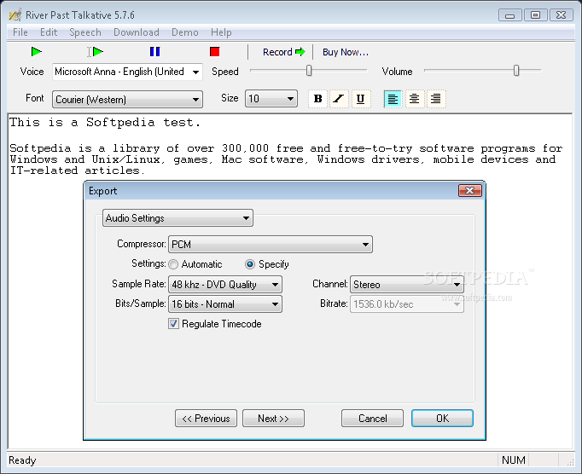Open the Help menu

221,32
